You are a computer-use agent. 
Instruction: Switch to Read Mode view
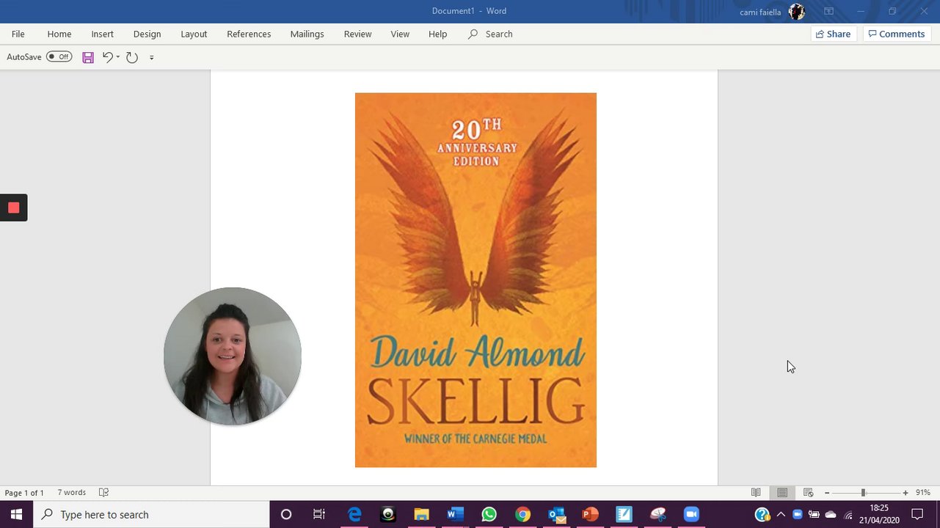point(756,493)
